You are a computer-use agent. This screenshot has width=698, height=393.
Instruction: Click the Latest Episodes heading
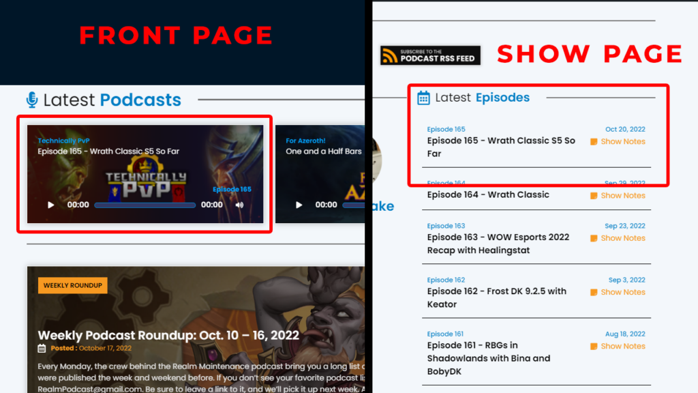(x=483, y=98)
